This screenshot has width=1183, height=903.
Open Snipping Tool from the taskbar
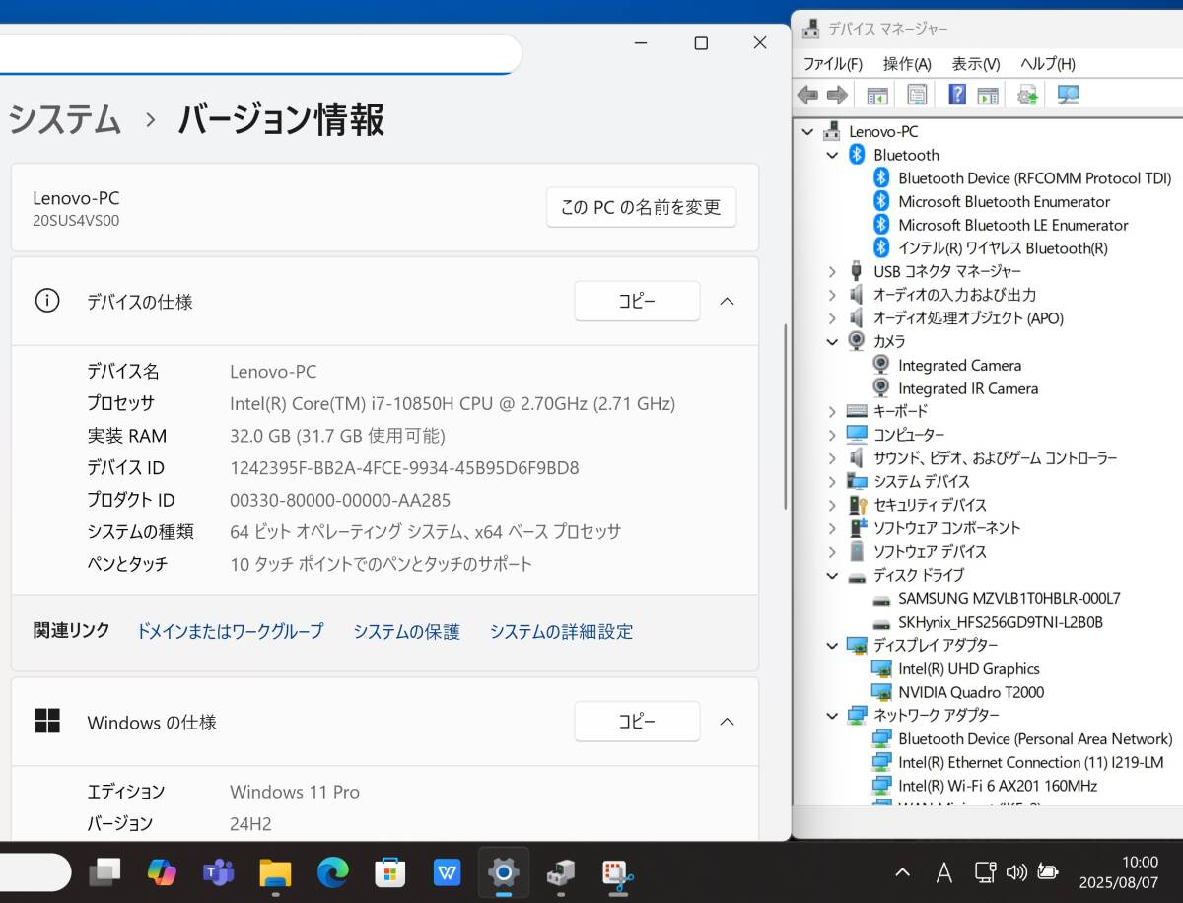[618, 872]
